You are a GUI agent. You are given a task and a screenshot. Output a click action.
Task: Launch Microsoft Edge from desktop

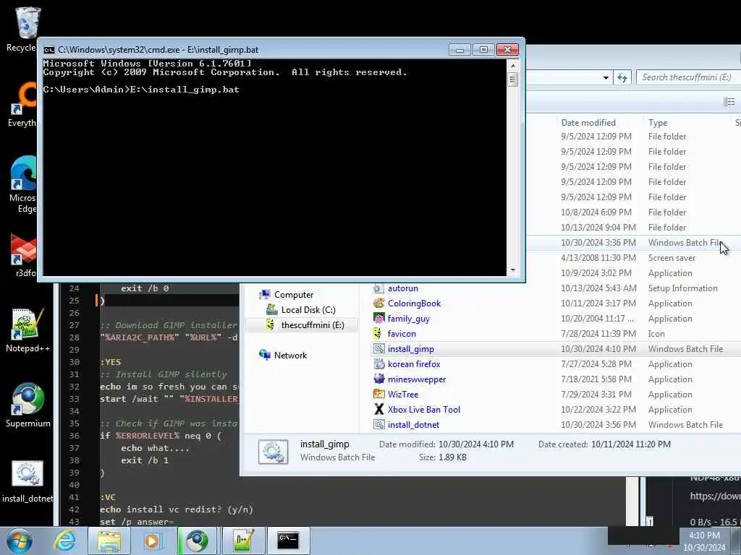point(24,184)
